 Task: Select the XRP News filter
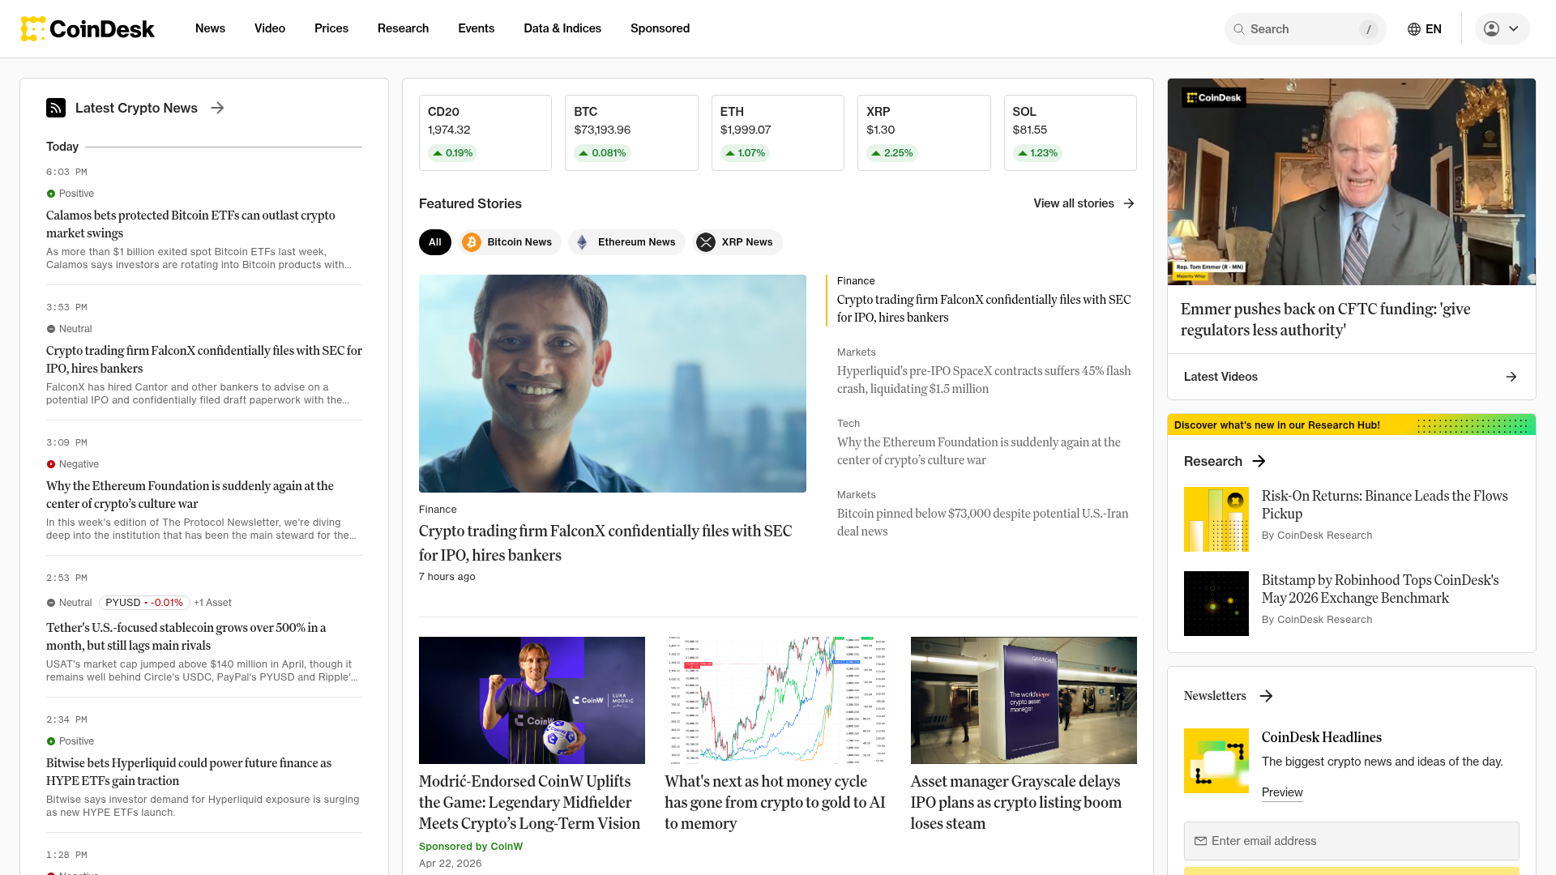[x=737, y=242]
